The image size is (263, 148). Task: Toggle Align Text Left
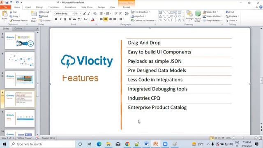tap(101, 19)
